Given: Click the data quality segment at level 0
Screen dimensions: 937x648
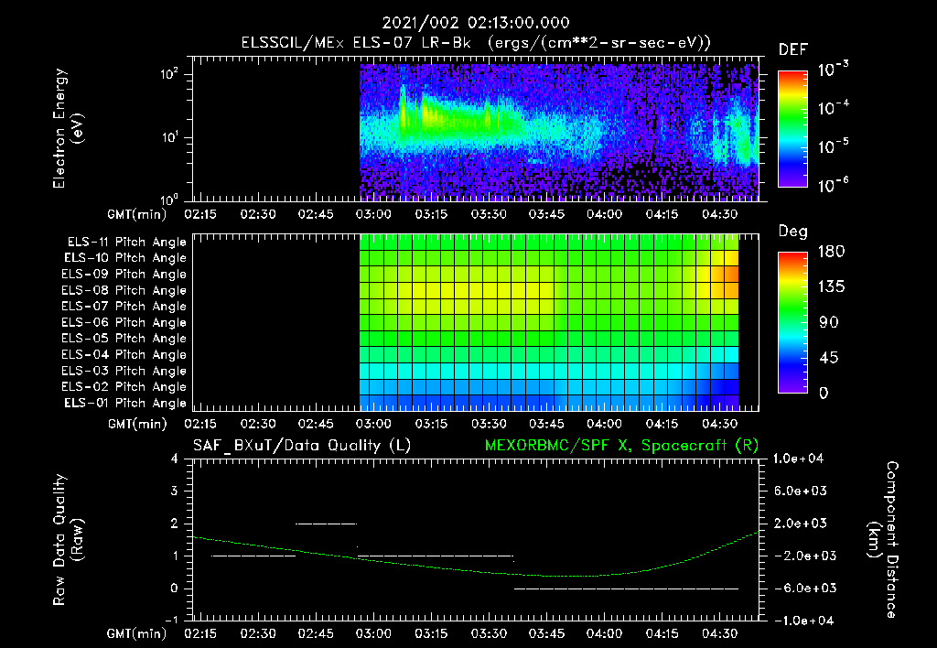Looking at the screenshot, I should pyautogui.click(x=626, y=589).
